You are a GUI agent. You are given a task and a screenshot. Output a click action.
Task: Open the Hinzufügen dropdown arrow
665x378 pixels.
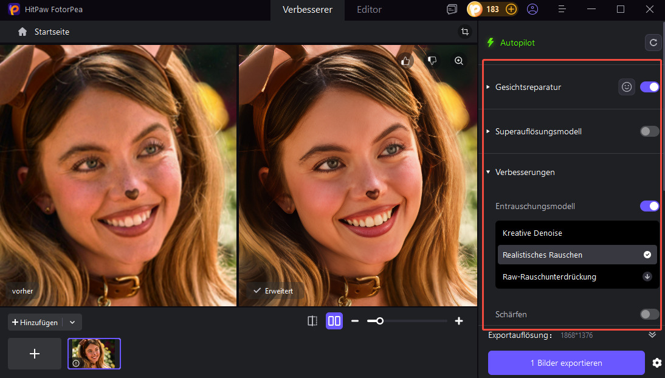[72, 322]
